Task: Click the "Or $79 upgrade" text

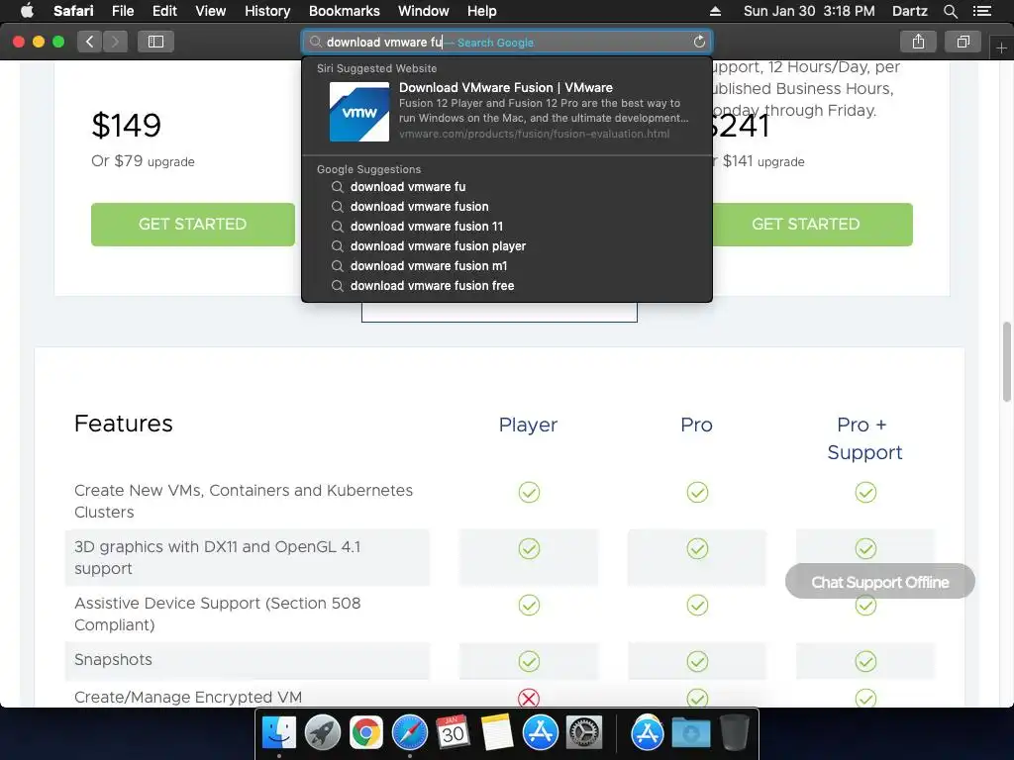Action: 143,161
